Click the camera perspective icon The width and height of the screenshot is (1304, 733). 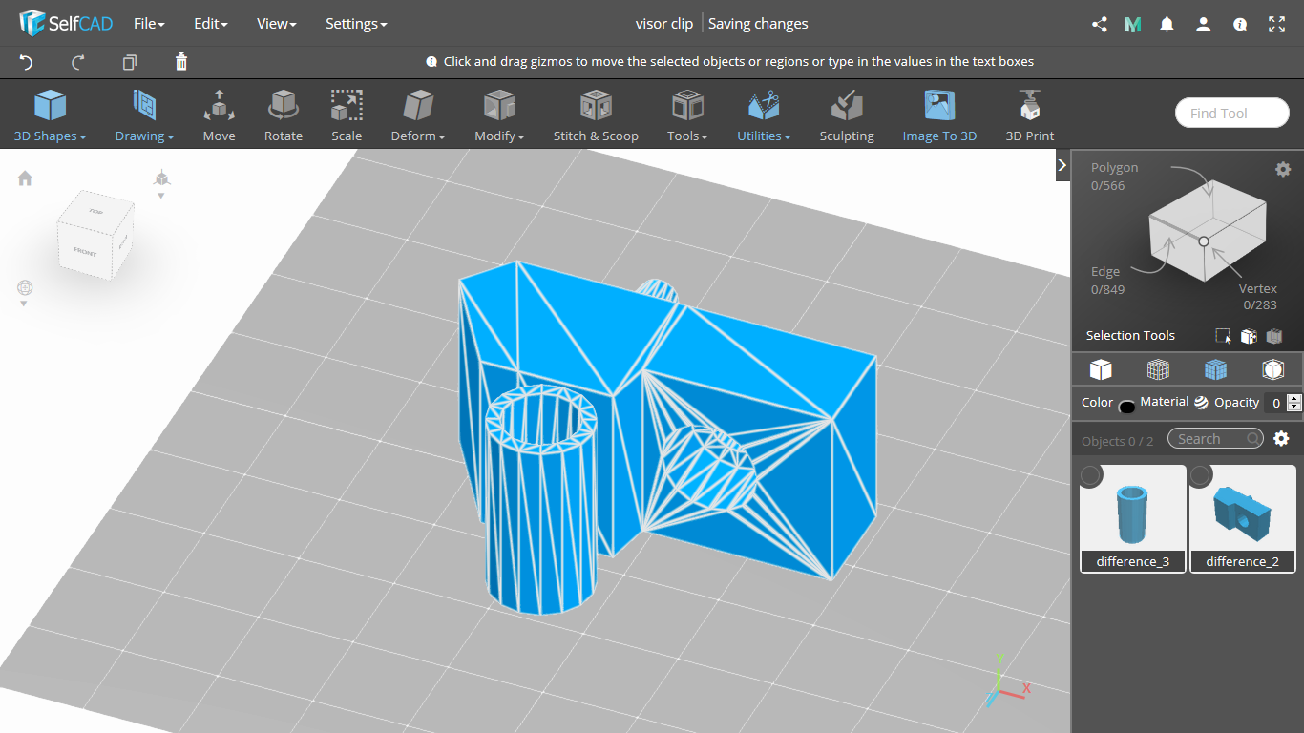(x=161, y=178)
